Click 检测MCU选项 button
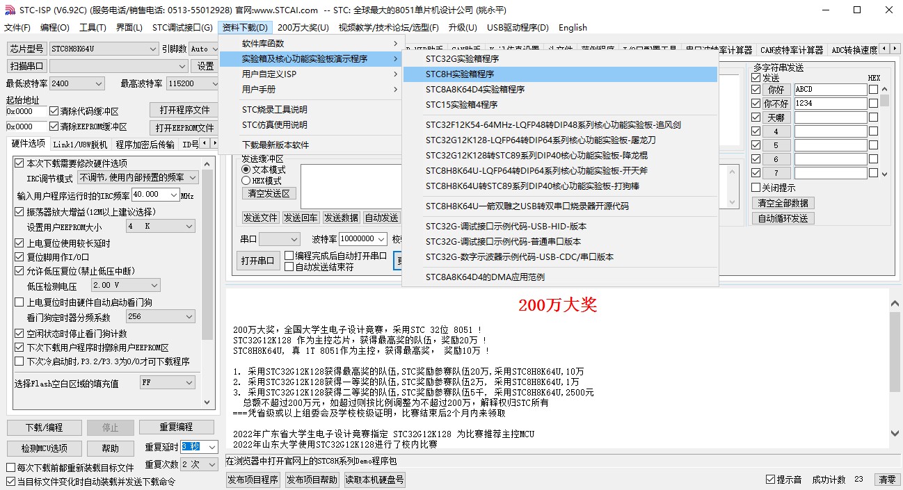This screenshot has height=490, width=903. tap(45, 448)
